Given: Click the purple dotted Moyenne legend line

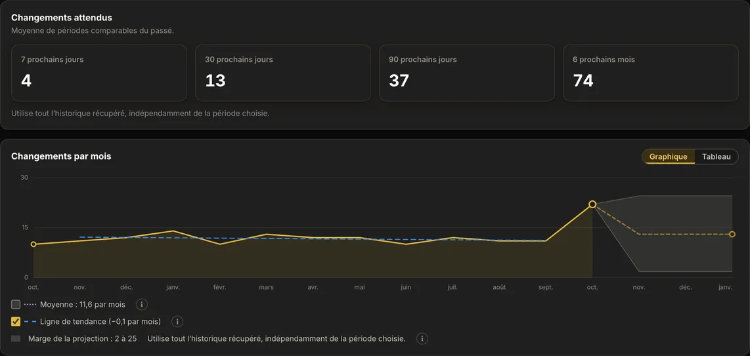Looking at the screenshot, I should tap(30, 304).
